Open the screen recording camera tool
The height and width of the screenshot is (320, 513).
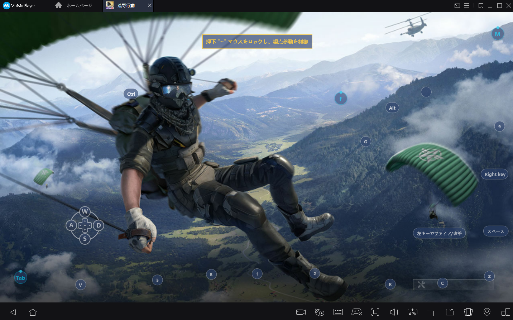coord(301,312)
